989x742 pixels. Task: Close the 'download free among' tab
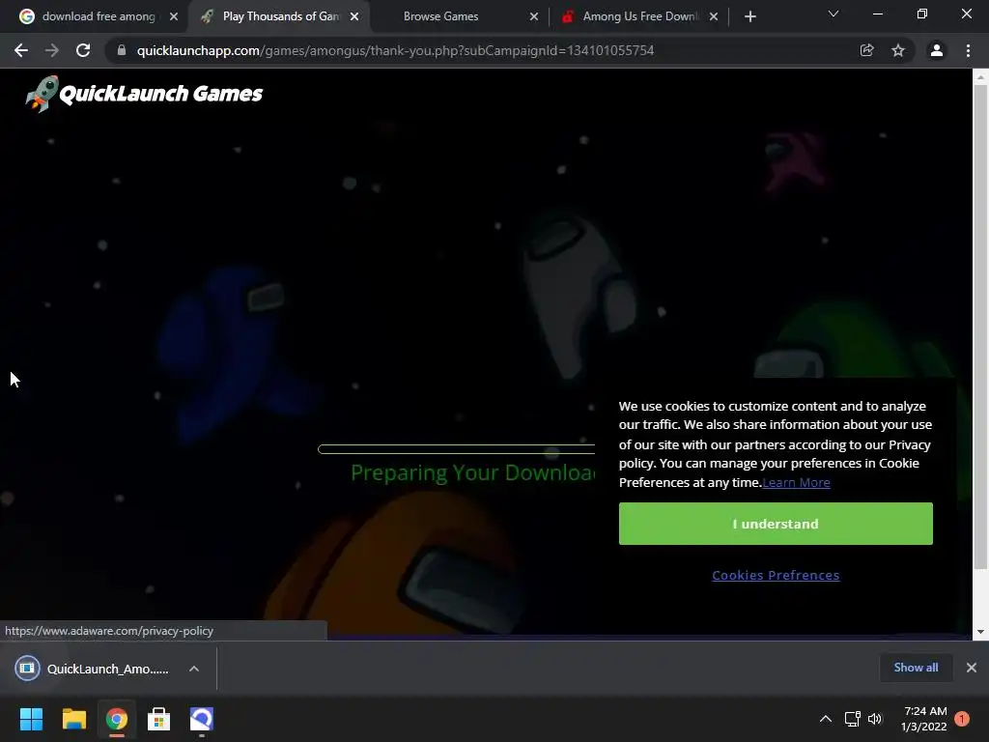pyautogui.click(x=174, y=16)
